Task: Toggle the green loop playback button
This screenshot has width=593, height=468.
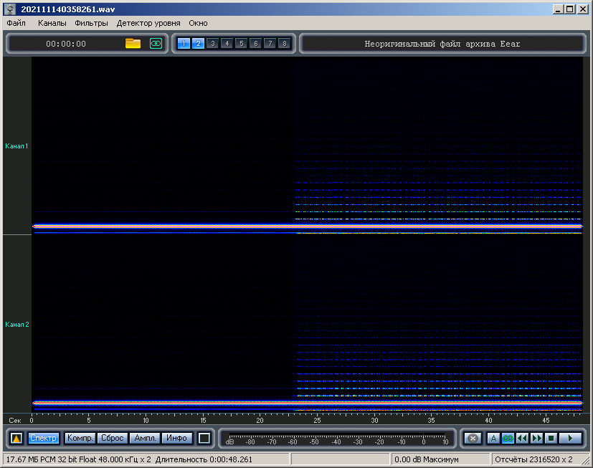Action: point(508,438)
